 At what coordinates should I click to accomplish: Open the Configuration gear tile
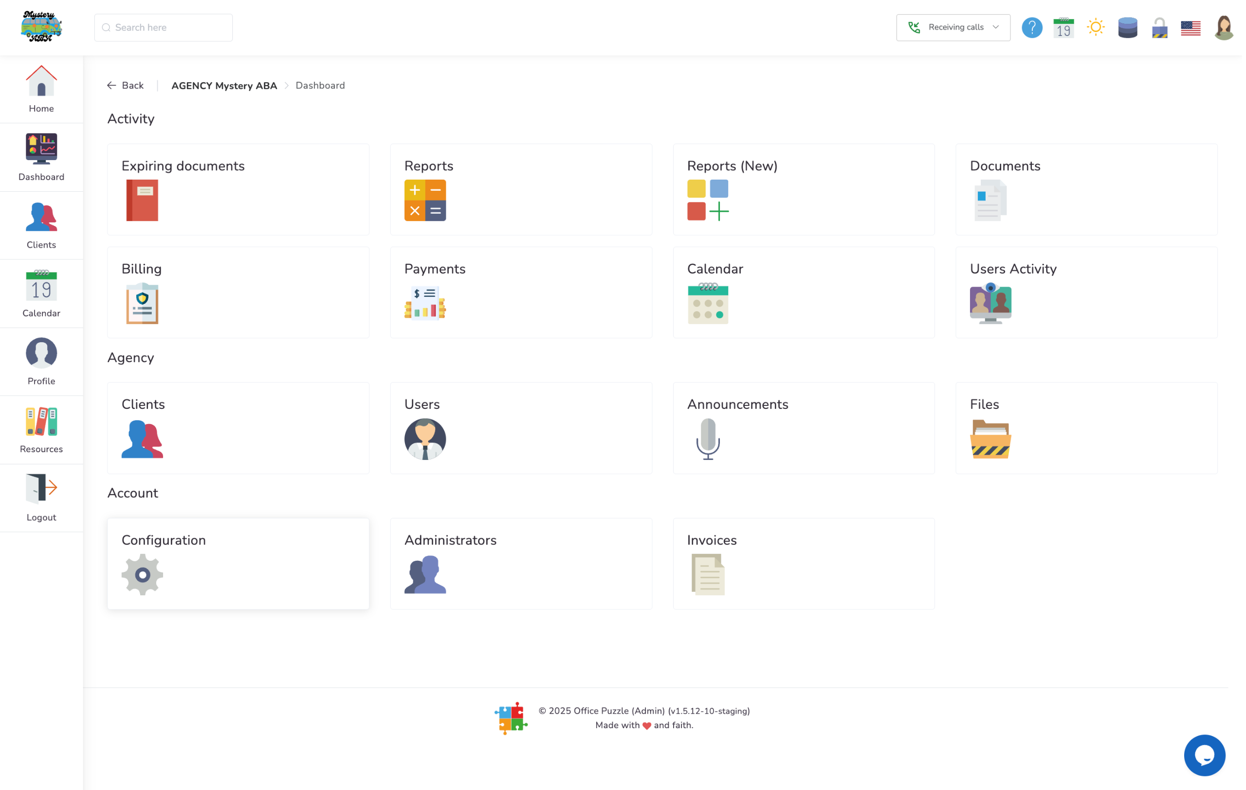[238, 563]
